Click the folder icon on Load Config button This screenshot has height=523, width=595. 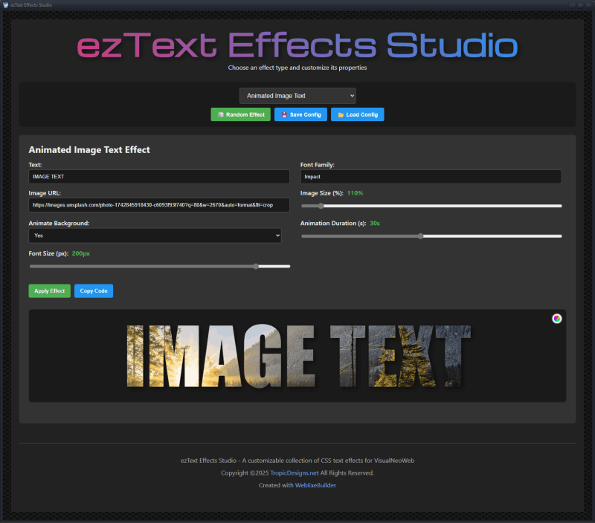click(x=341, y=114)
